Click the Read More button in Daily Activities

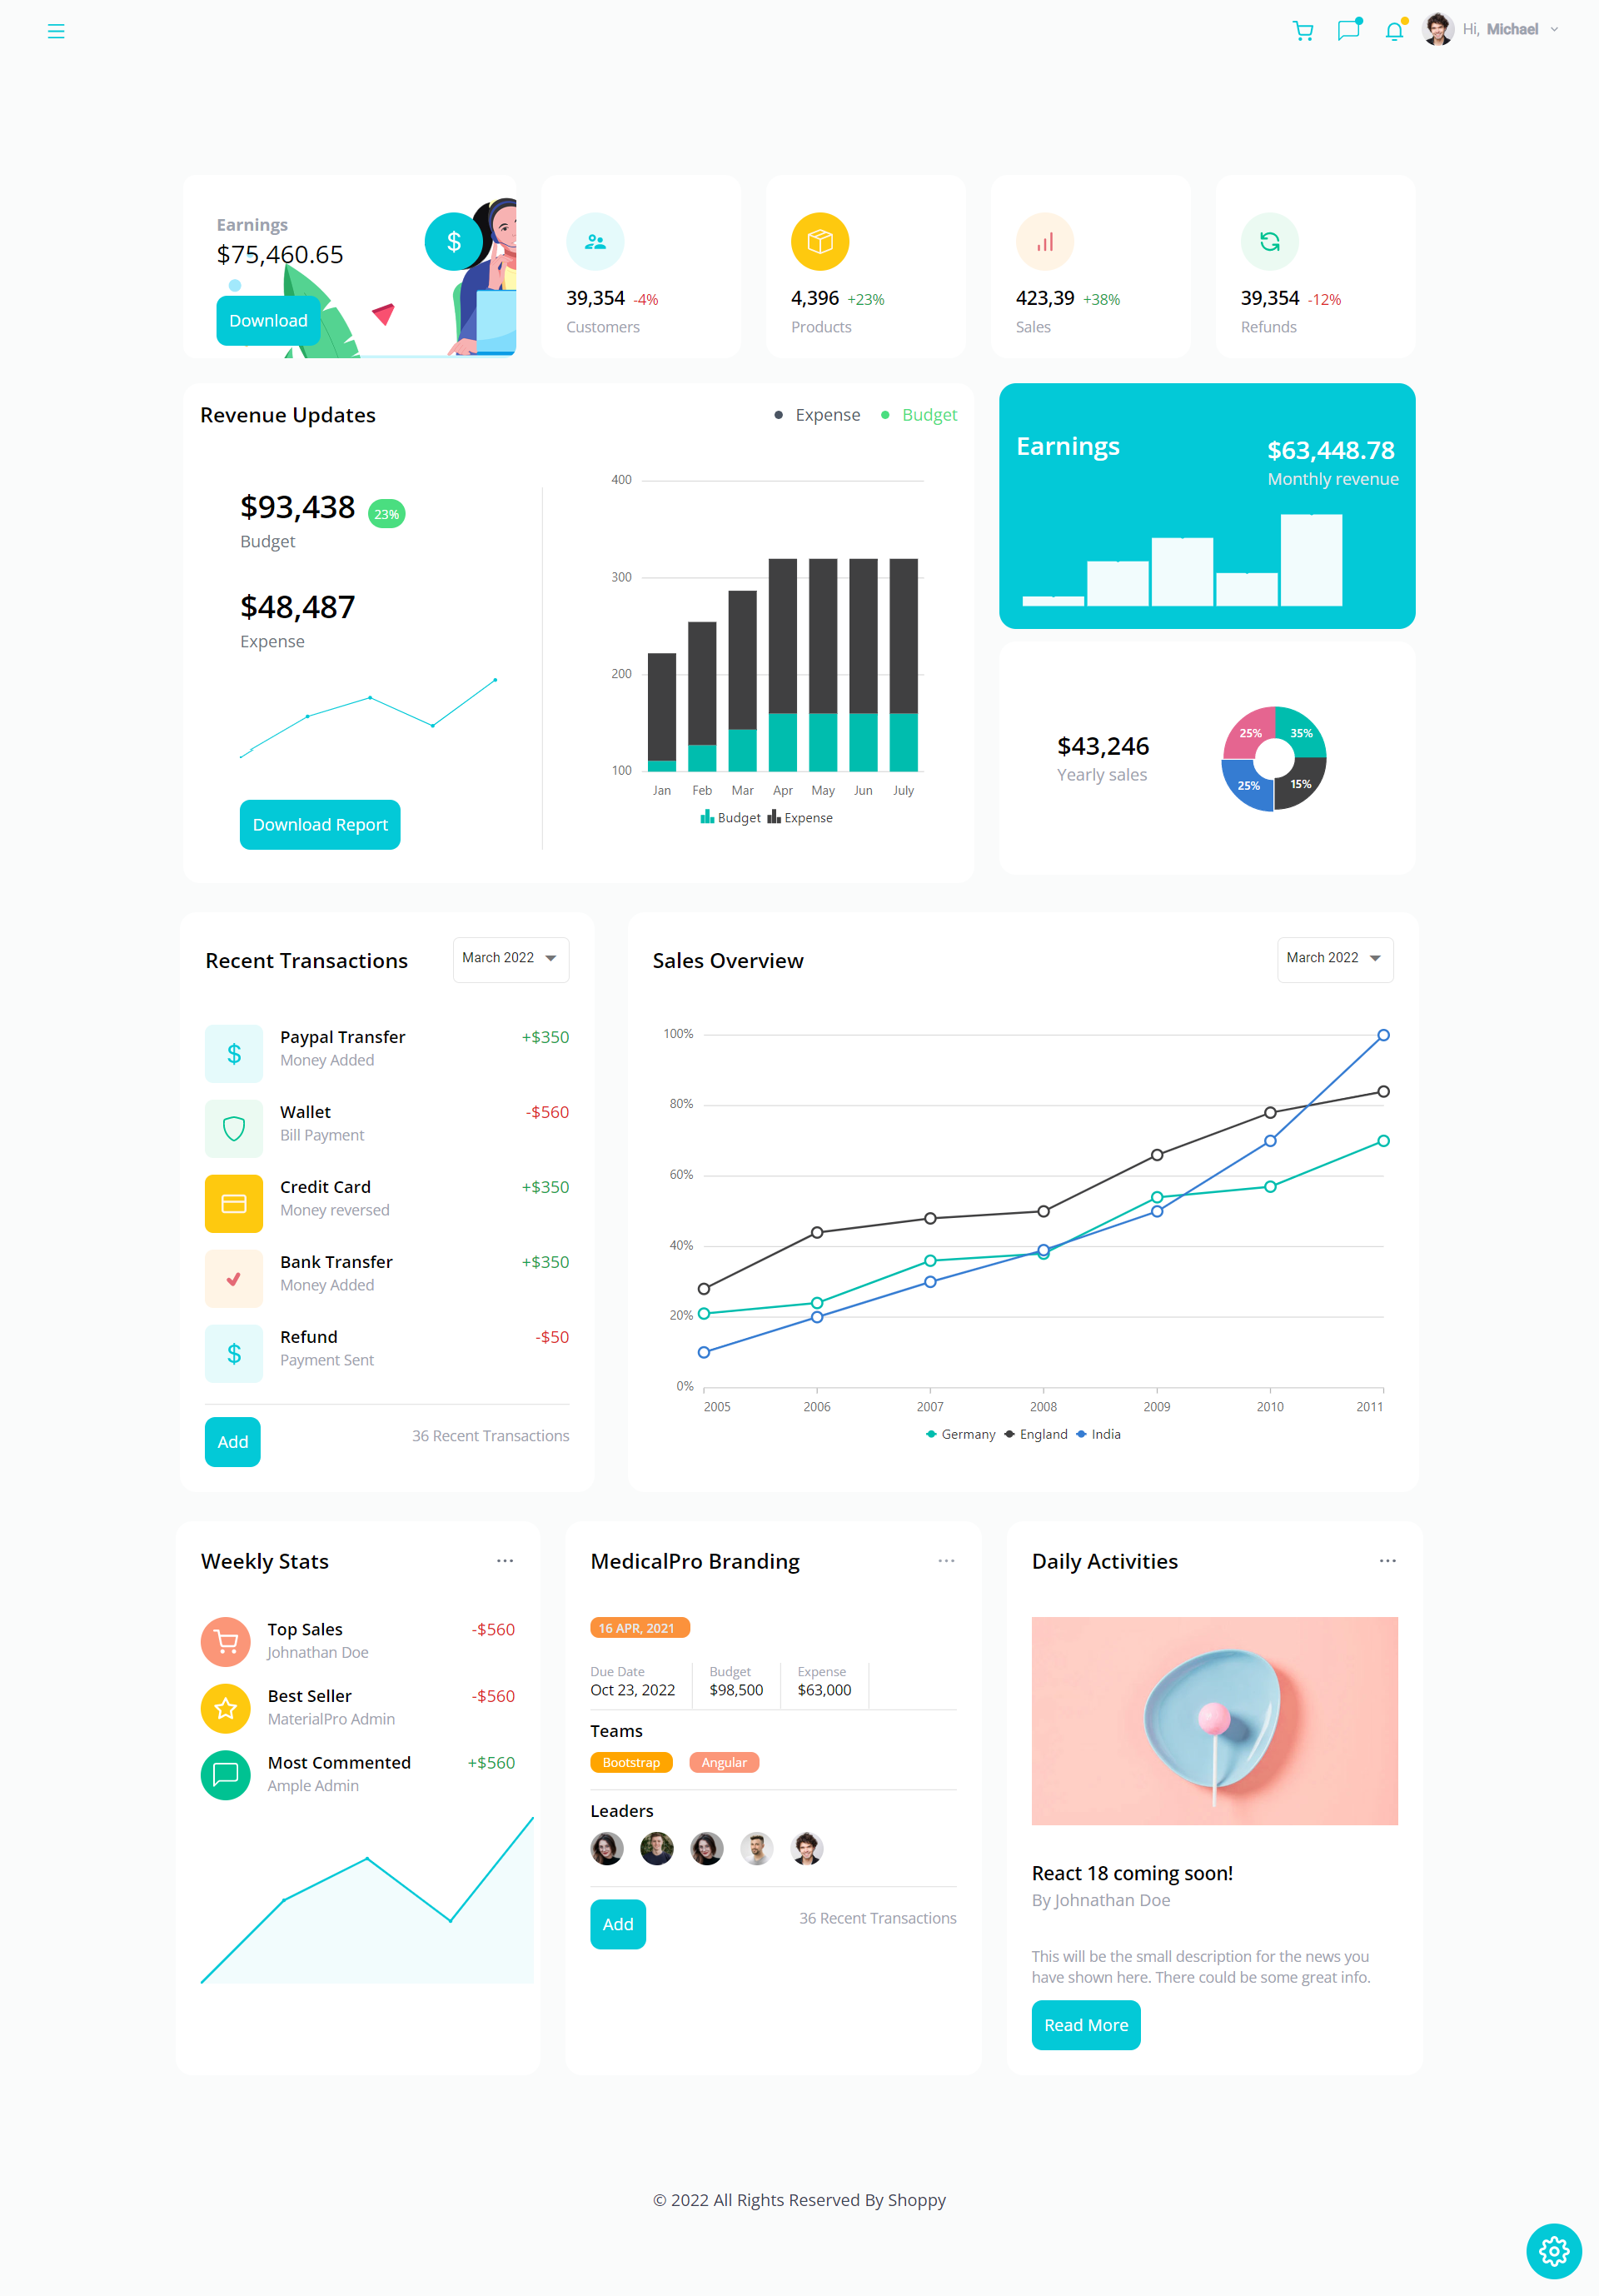coord(1084,2024)
